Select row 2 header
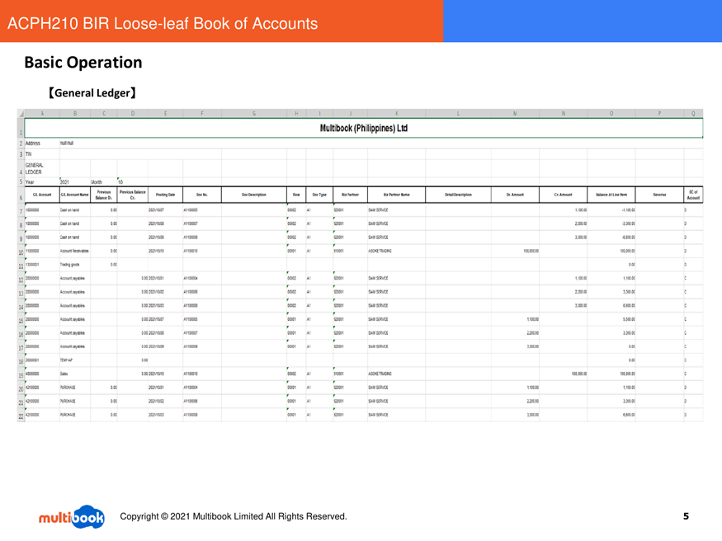Screen dimensions: 722x541 [21, 143]
